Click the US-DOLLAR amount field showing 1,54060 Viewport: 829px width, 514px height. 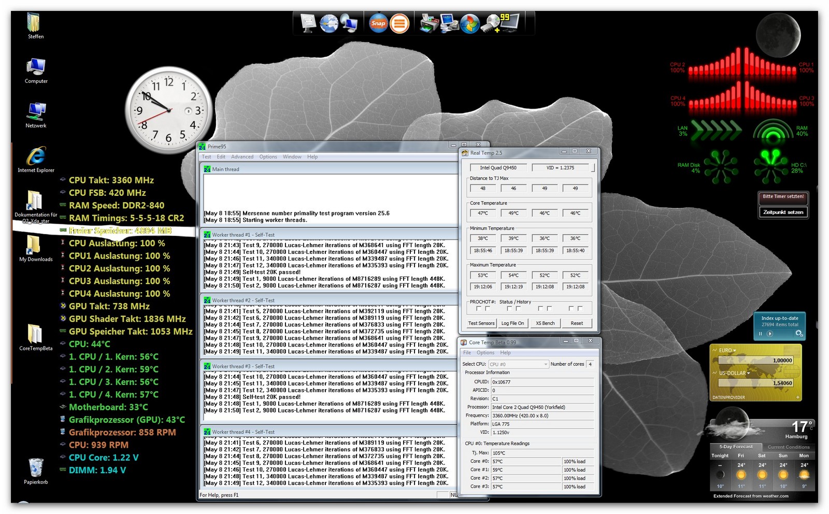coord(756,383)
